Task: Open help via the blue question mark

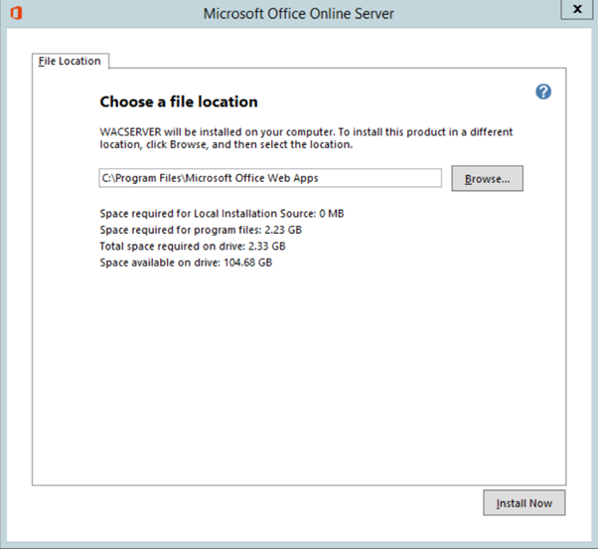Action: pos(542,91)
